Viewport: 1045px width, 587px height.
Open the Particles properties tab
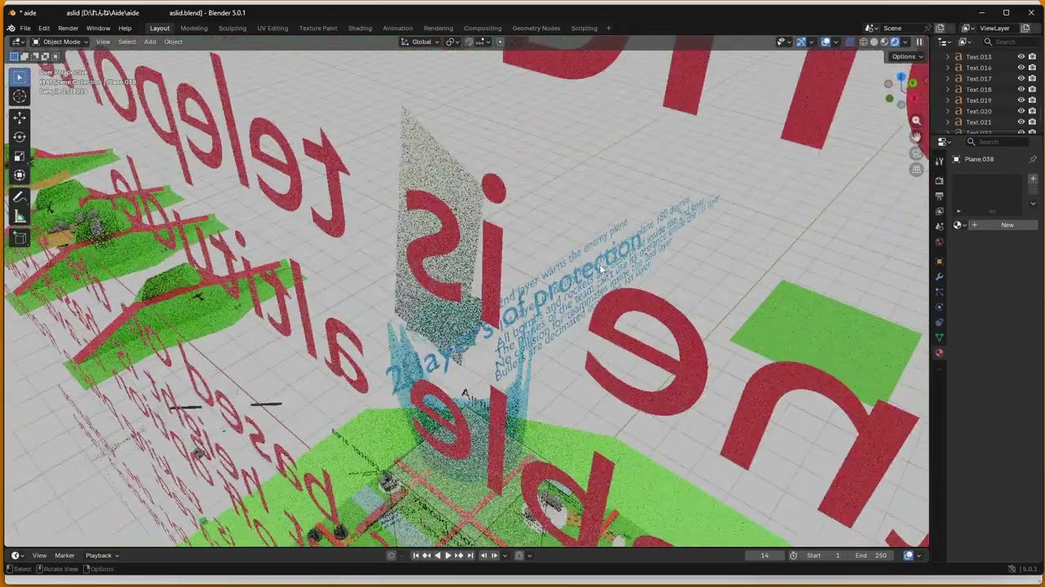(940, 292)
